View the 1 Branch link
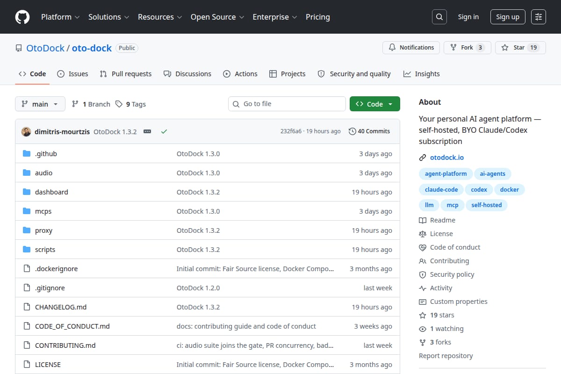This screenshot has height=374, width=561. click(x=91, y=104)
